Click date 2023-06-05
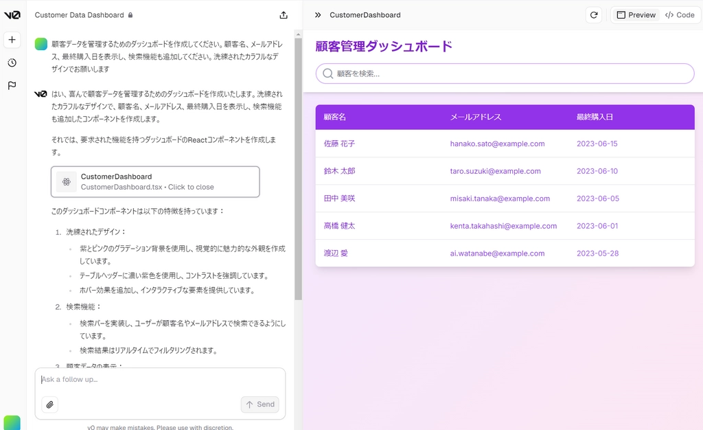 point(598,199)
